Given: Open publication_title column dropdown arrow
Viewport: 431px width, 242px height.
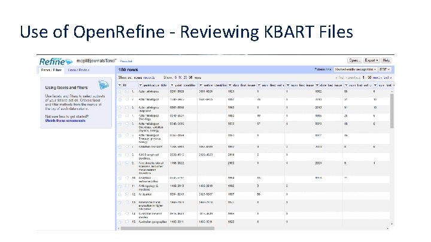Looking at the screenshot, I should [141, 85].
